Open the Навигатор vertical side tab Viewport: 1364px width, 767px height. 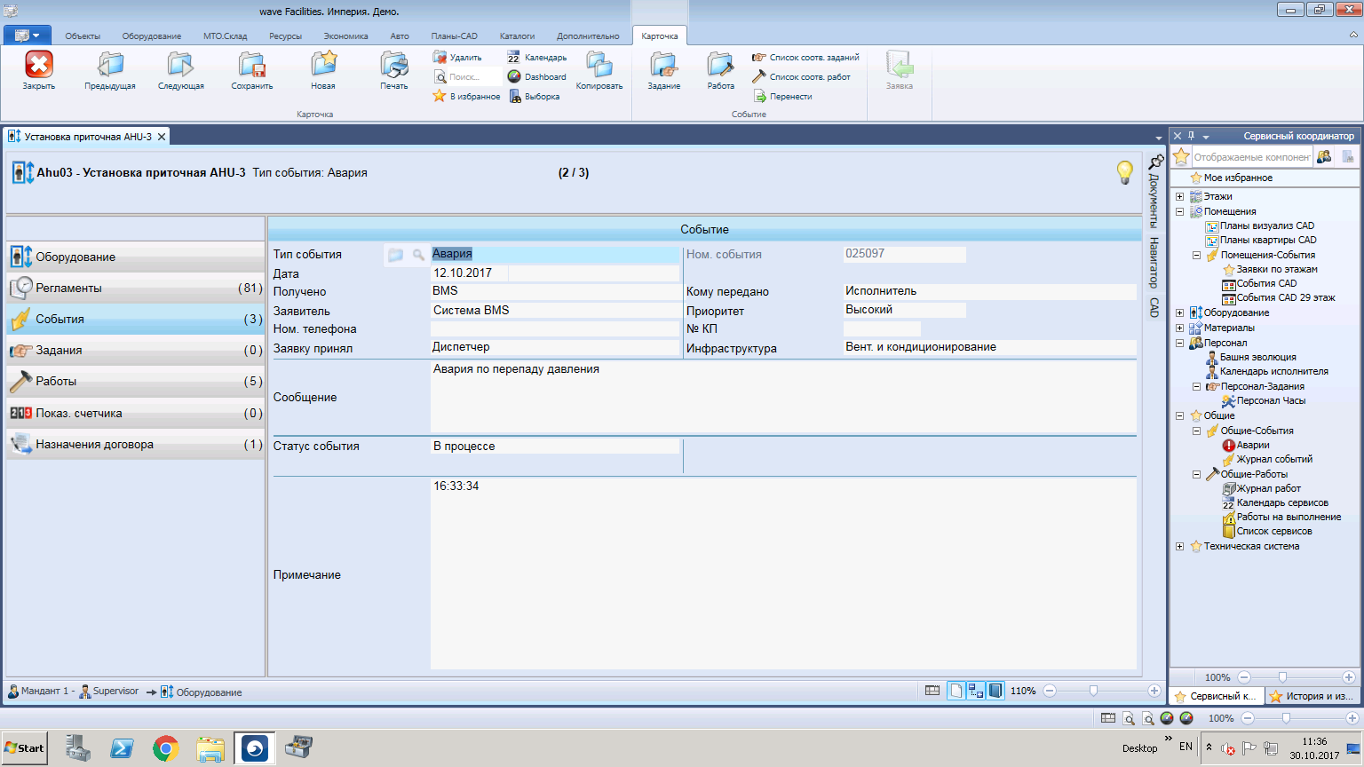[1154, 262]
